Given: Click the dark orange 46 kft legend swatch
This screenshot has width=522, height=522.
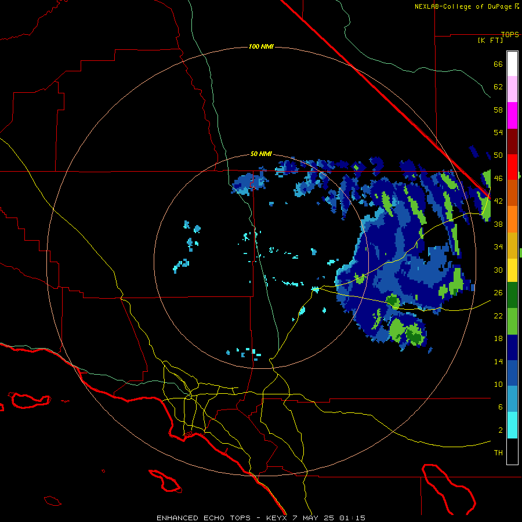Looking at the screenshot, I should click(512, 193).
